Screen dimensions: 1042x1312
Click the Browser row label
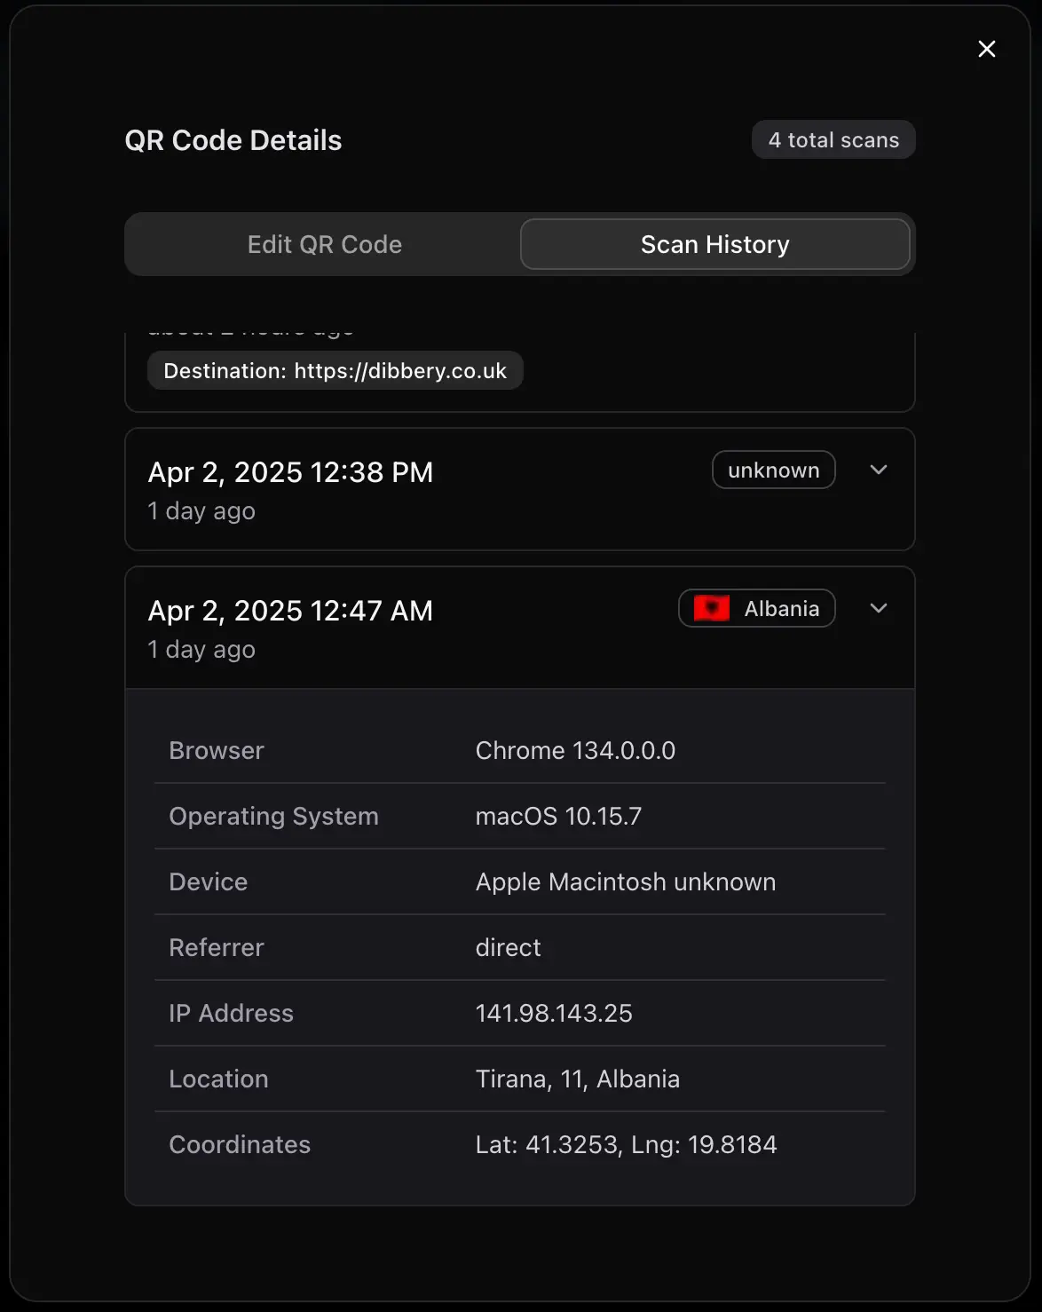[217, 750]
